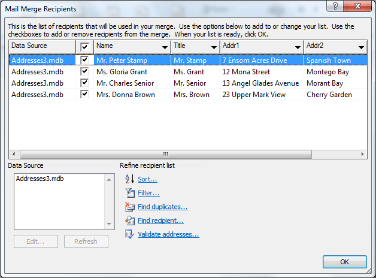376x278 pixels.
Task: Click the Data Source list down arrow
Action: pos(109,224)
